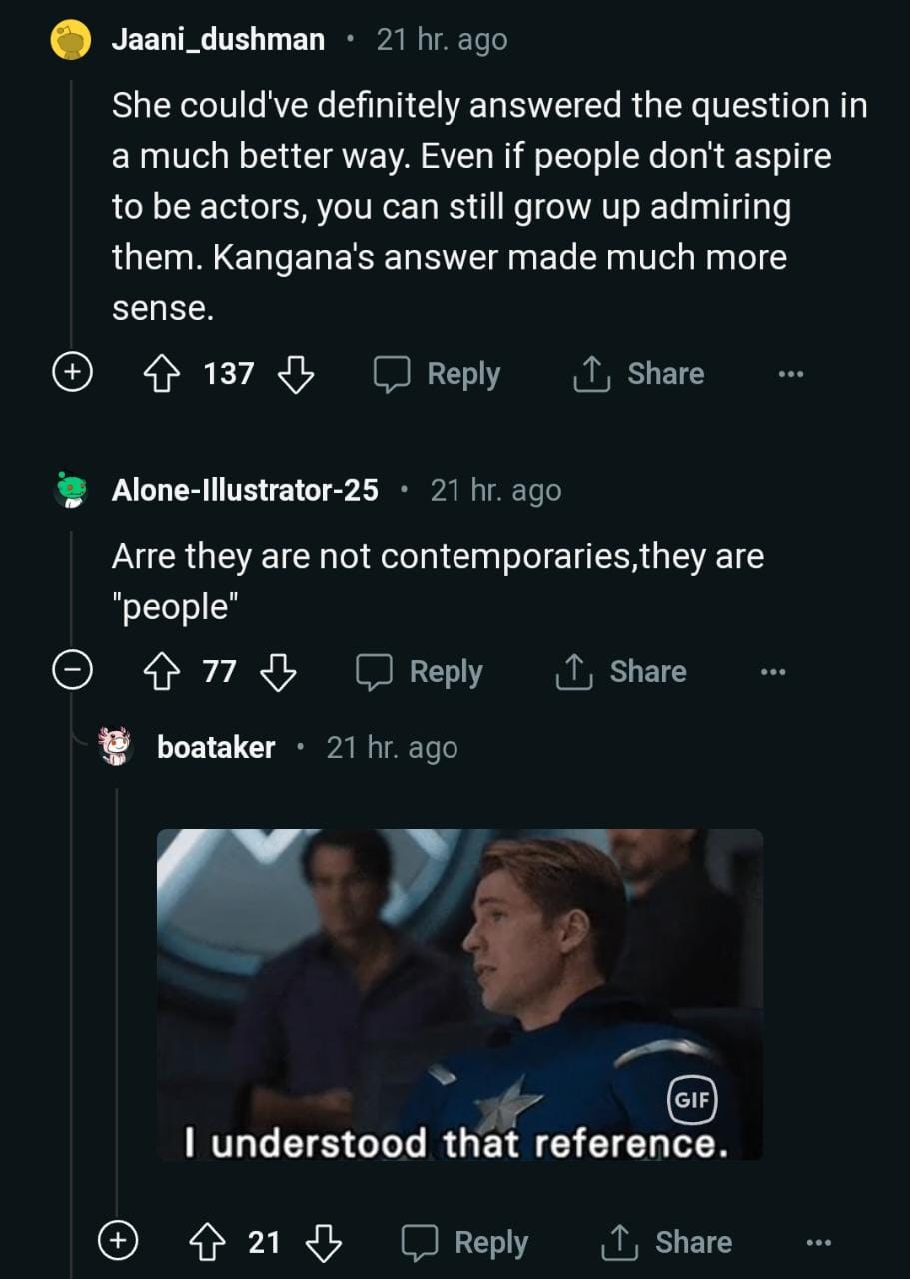Open more options for Alone-Illustrator-25's comment
The image size is (910, 1279).
coord(772,672)
